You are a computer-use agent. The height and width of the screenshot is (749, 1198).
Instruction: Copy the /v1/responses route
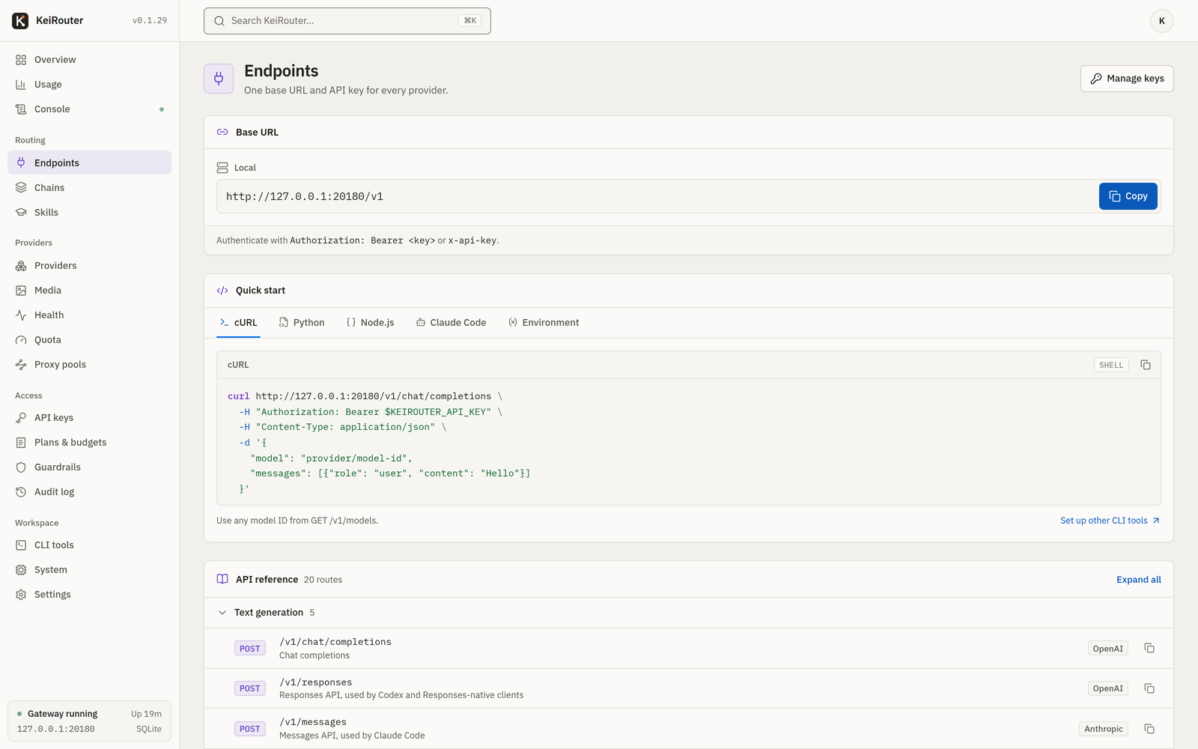1149,688
